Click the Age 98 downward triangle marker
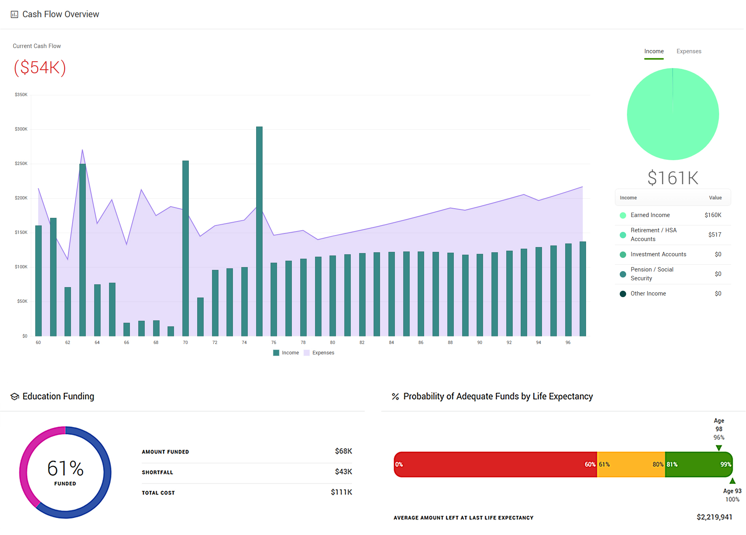The image size is (746, 535). tap(719, 448)
